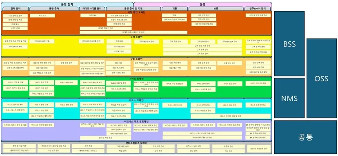Click the 청구&수익 관리 column header

[258, 9]
